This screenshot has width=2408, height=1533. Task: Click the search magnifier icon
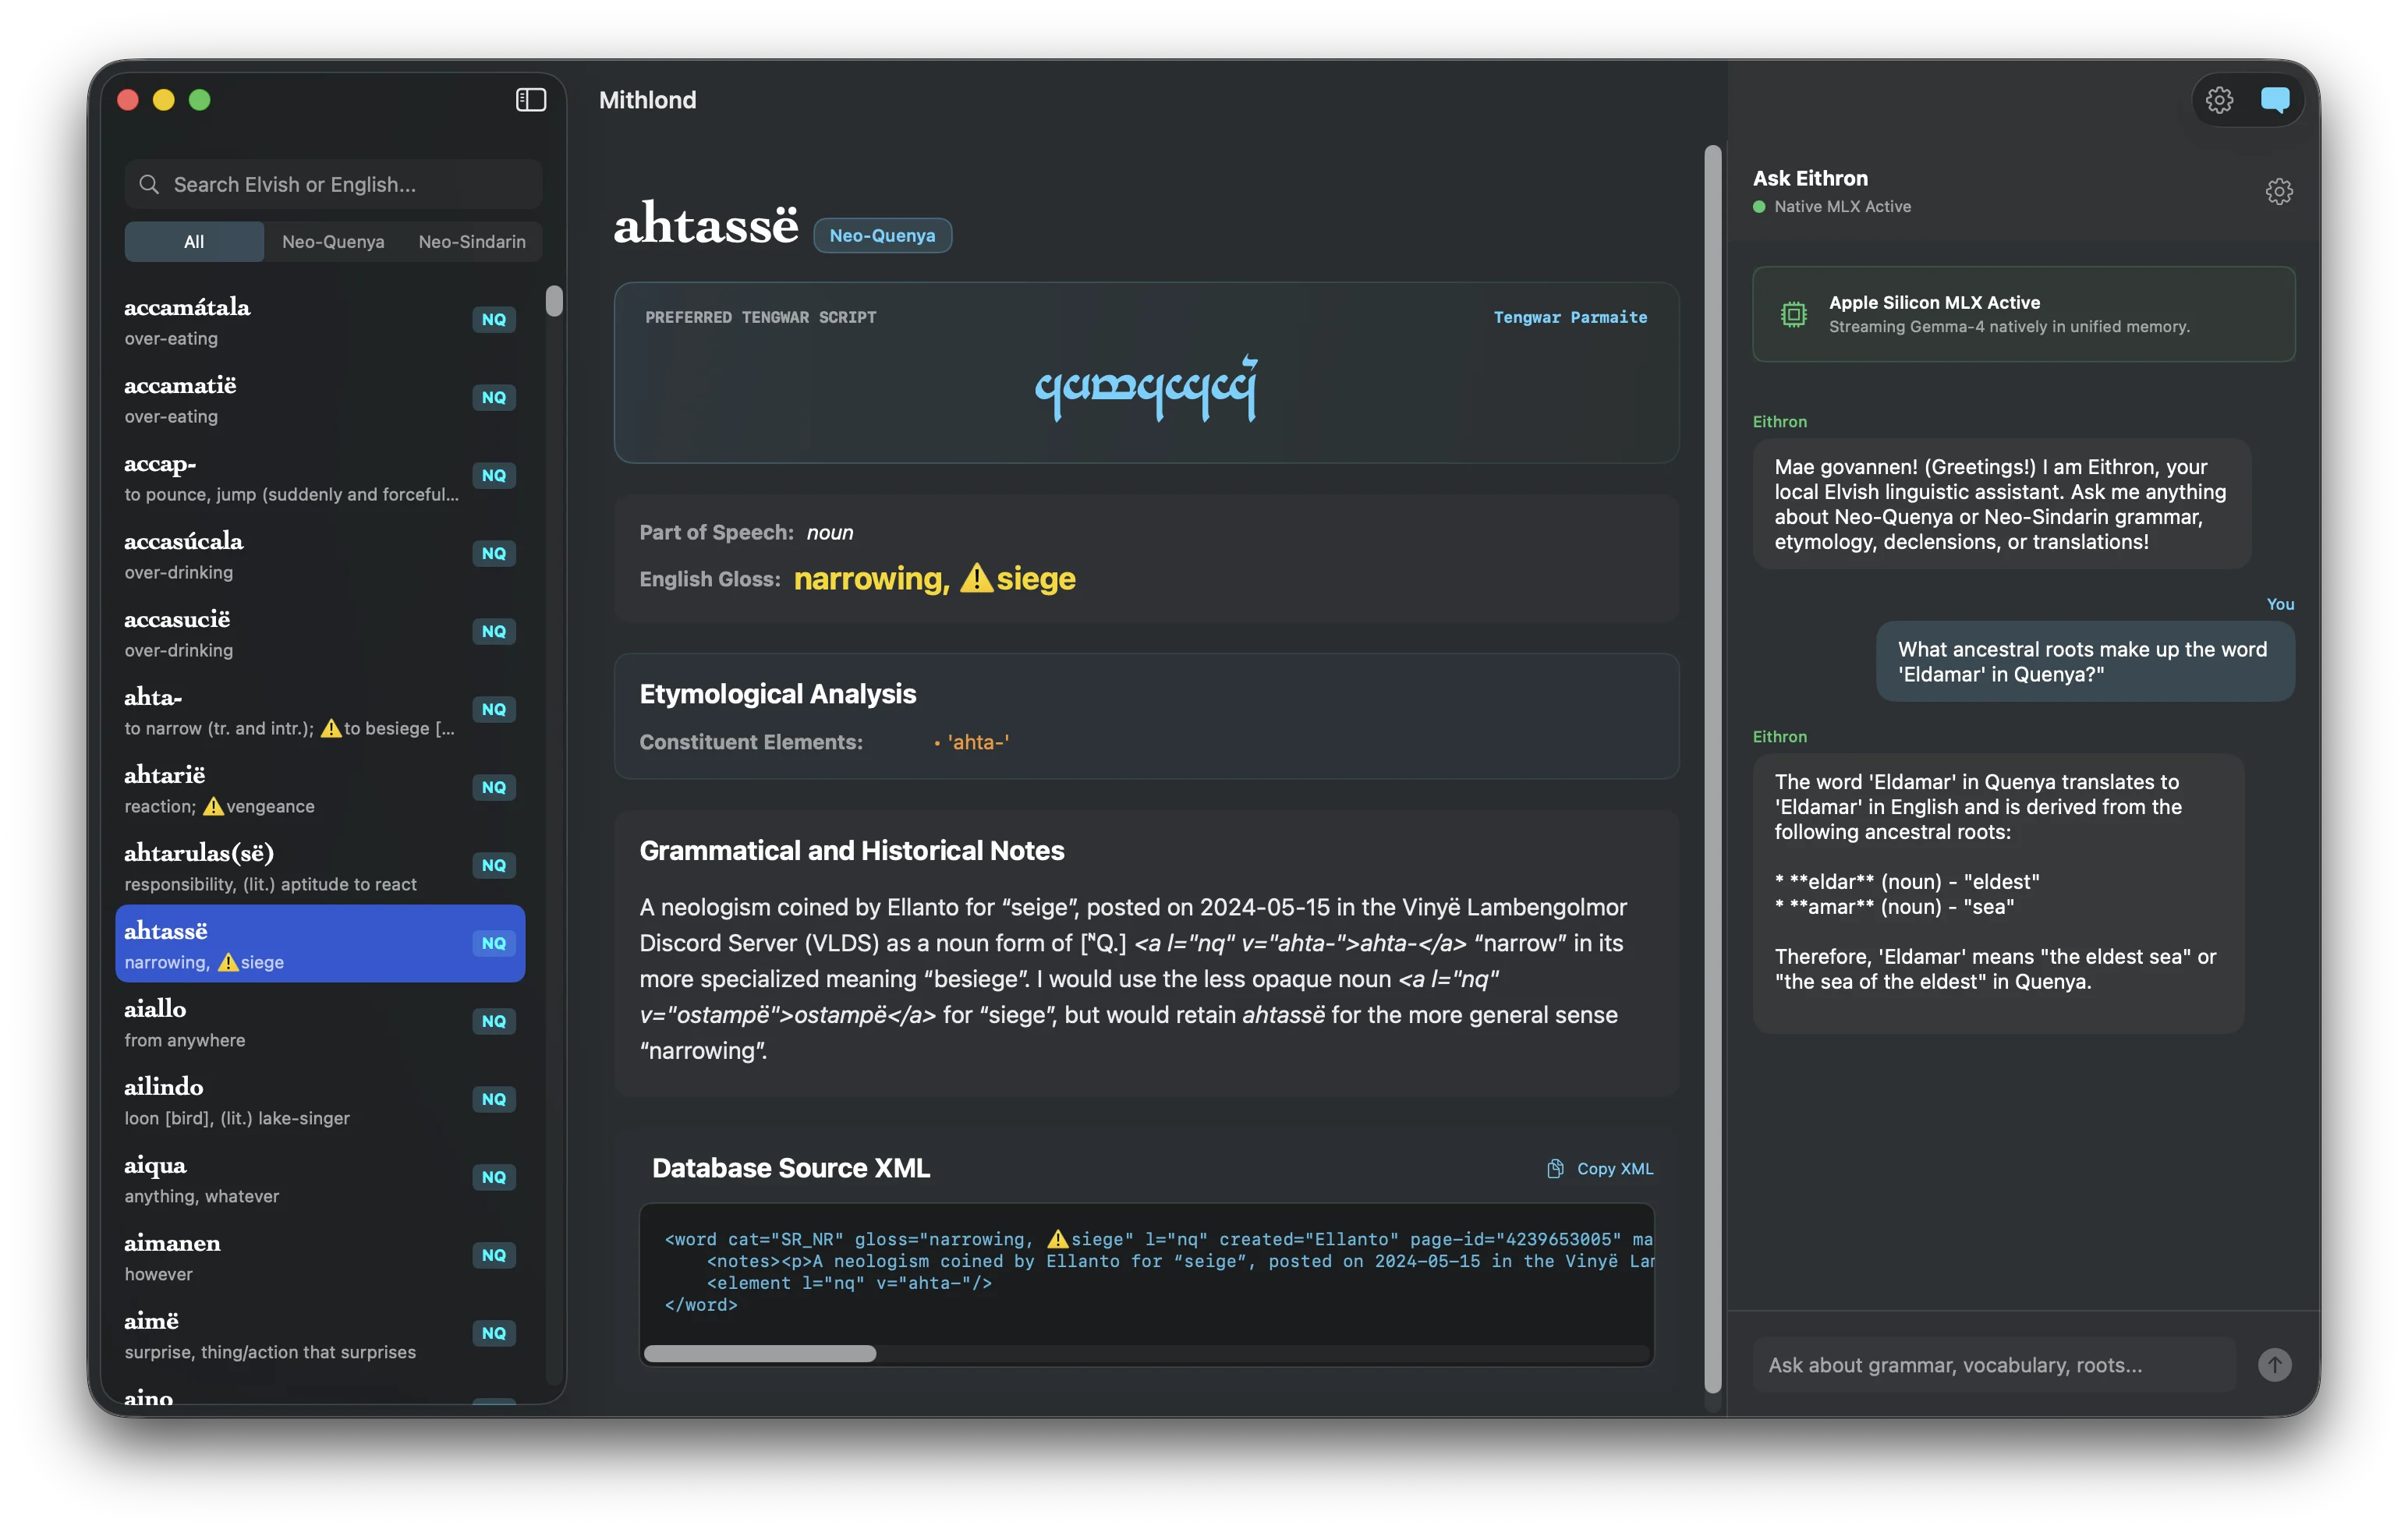149,184
